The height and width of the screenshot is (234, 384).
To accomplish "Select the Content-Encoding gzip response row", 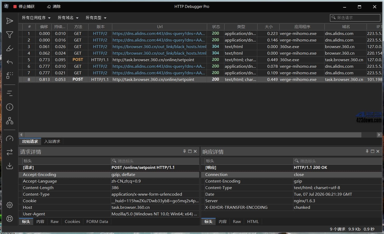I will (291, 181).
